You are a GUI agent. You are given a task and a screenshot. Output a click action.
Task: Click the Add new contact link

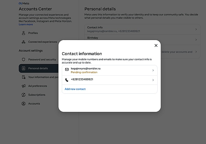click(x=75, y=89)
